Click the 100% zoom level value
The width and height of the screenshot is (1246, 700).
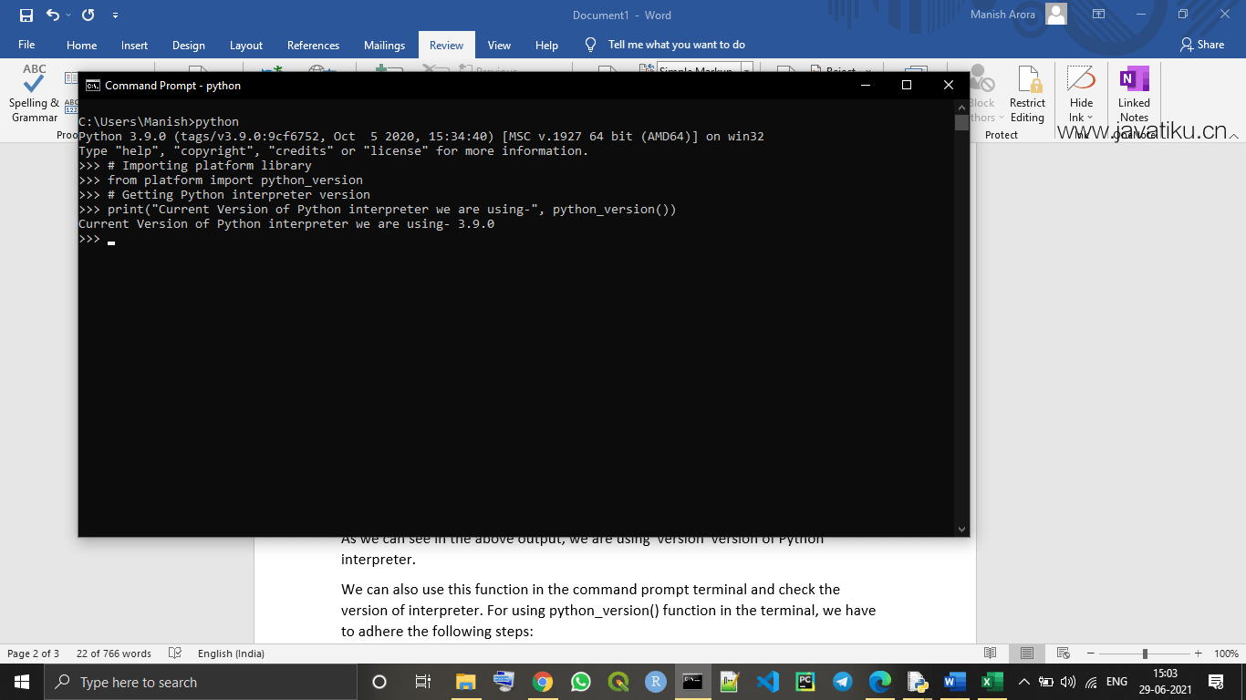(x=1226, y=654)
